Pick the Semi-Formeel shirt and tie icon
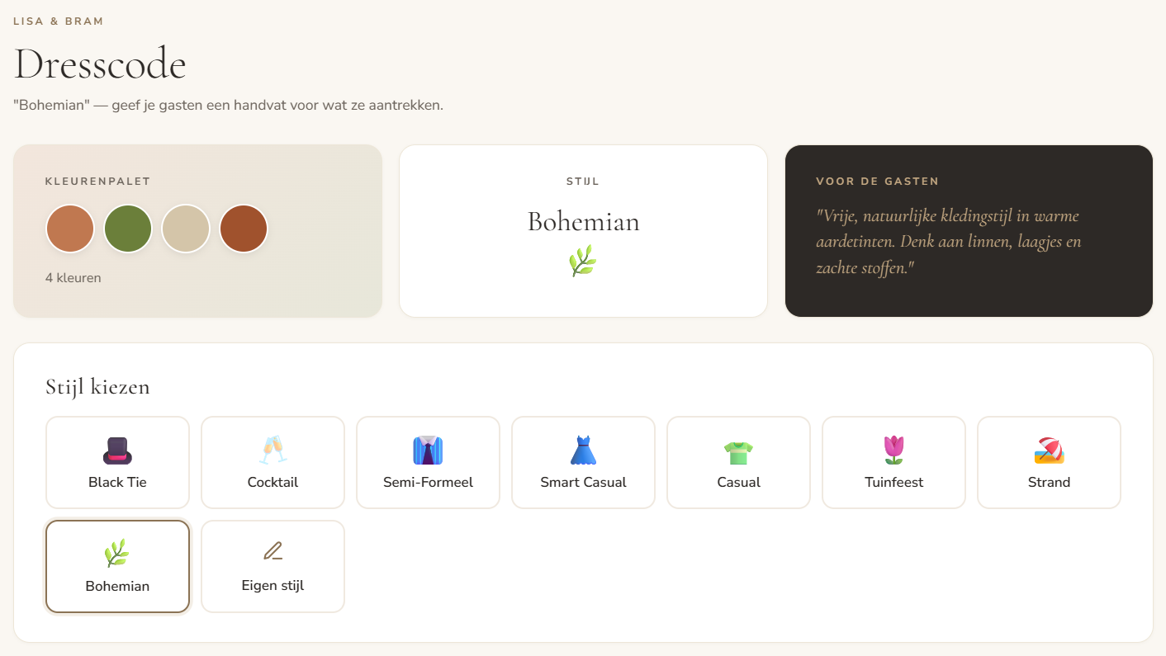 click(x=428, y=451)
